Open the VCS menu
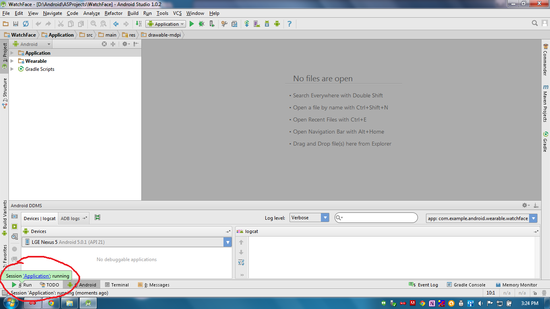Screen dimensions: 550x309 pos(178,13)
